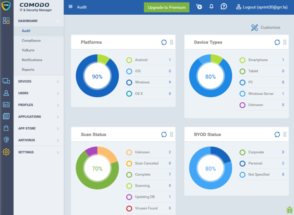
Task: Click Windows count 9 in Platforms
Action: (170, 82)
